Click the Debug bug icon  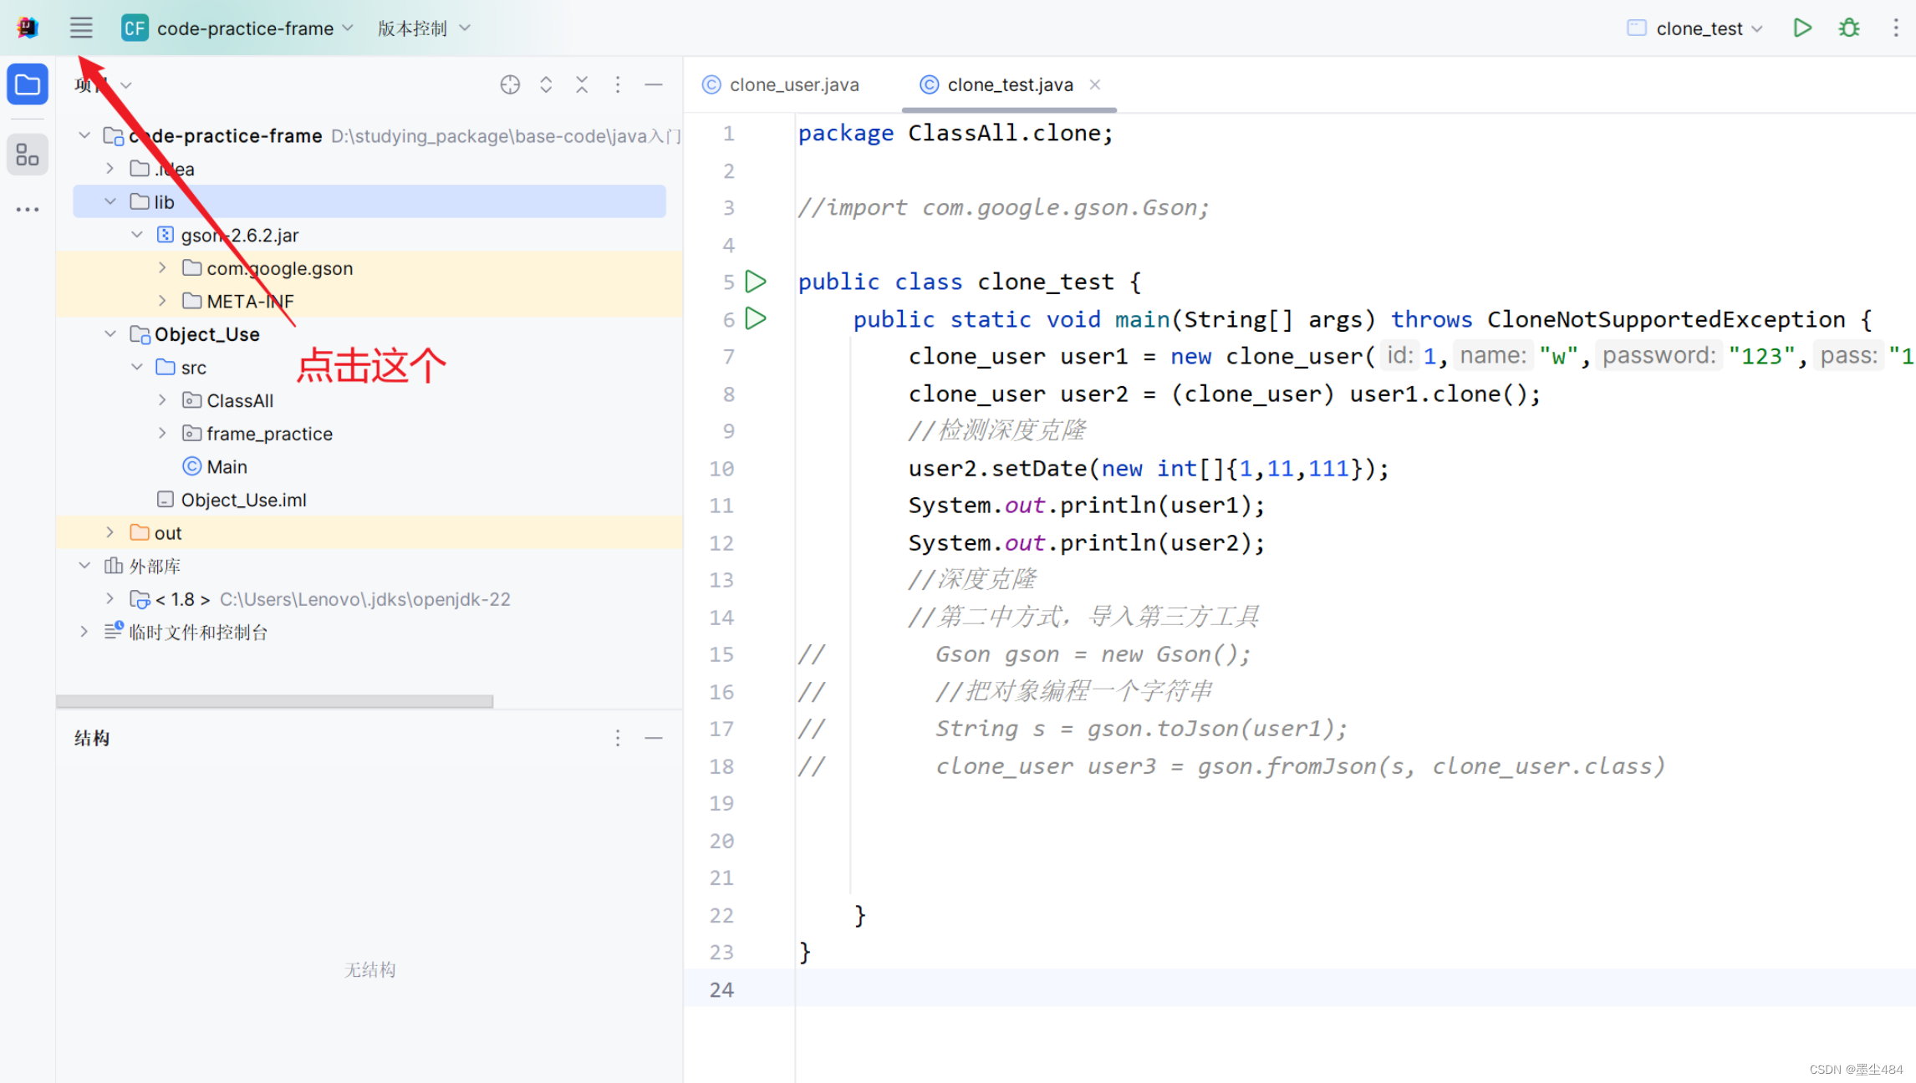coord(1849,28)
